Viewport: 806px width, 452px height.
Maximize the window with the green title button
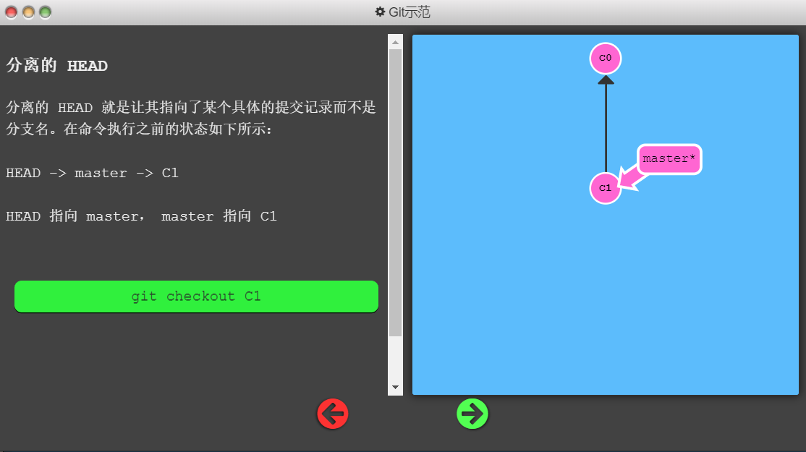click(45, 12)
